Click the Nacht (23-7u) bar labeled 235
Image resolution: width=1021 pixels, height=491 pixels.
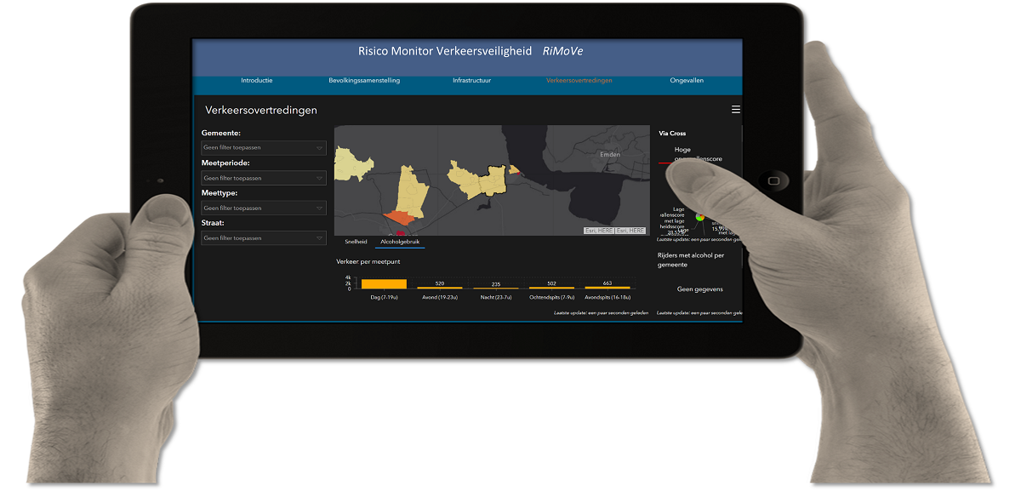(x=495, y=288)
